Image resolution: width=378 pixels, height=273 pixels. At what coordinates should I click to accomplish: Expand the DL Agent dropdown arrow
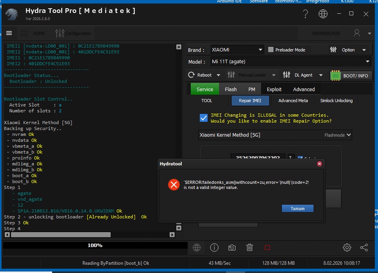(321, 75)
